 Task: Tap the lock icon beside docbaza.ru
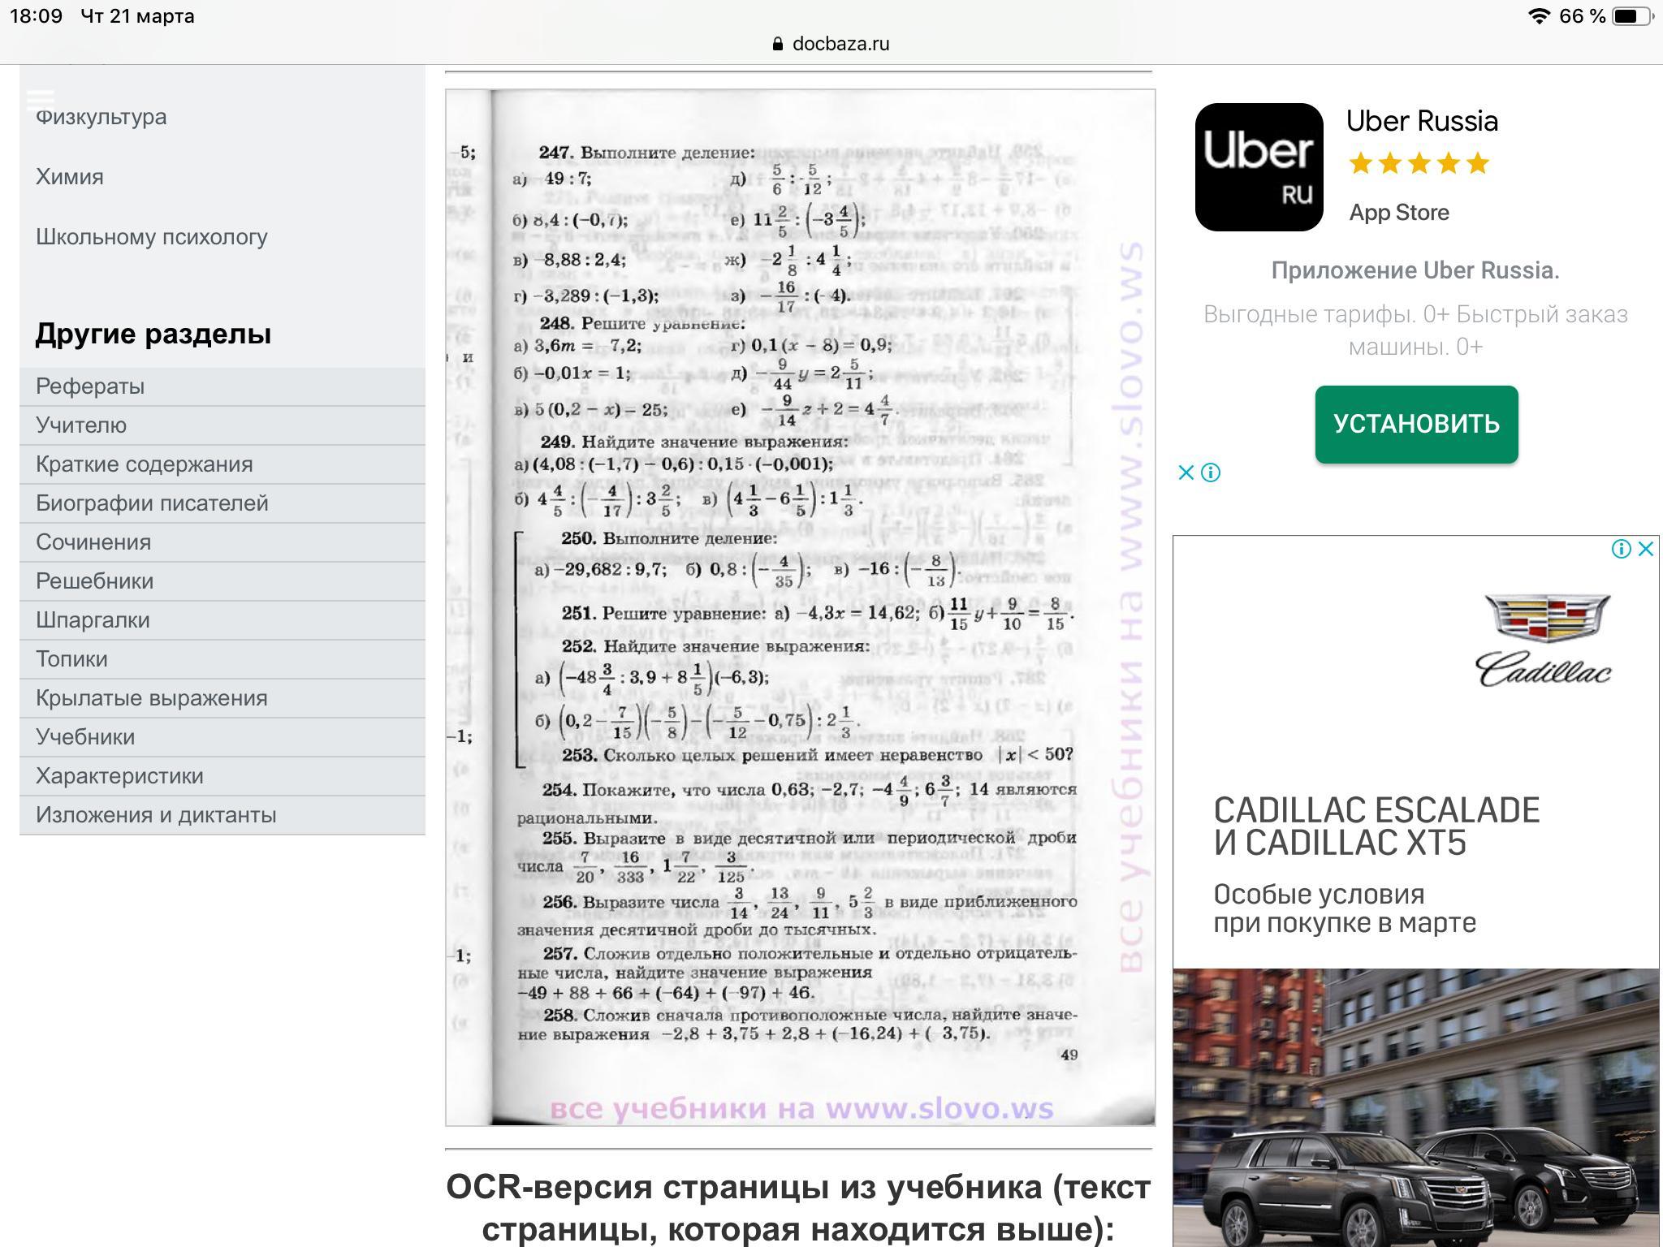[778, 44]
